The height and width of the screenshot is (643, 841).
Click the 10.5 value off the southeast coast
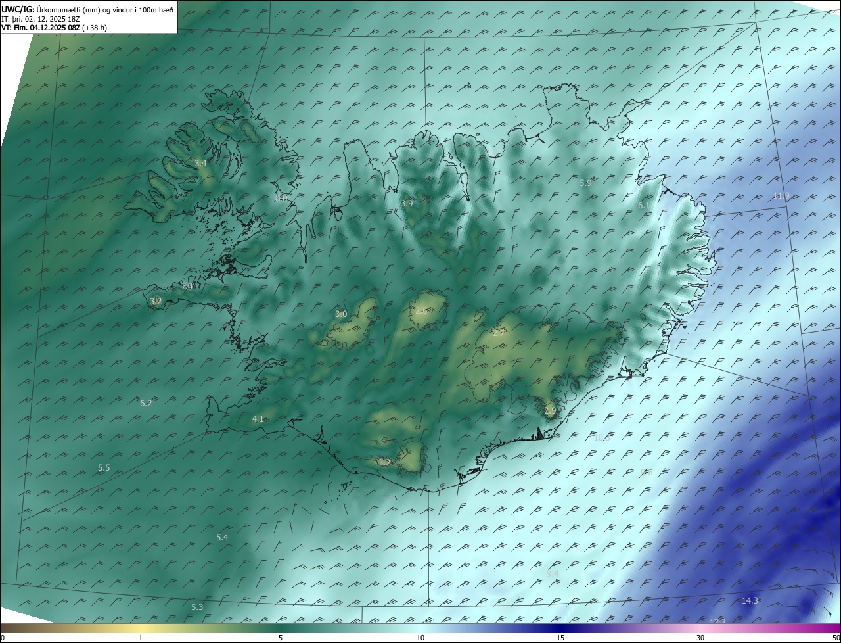(601, 438)
